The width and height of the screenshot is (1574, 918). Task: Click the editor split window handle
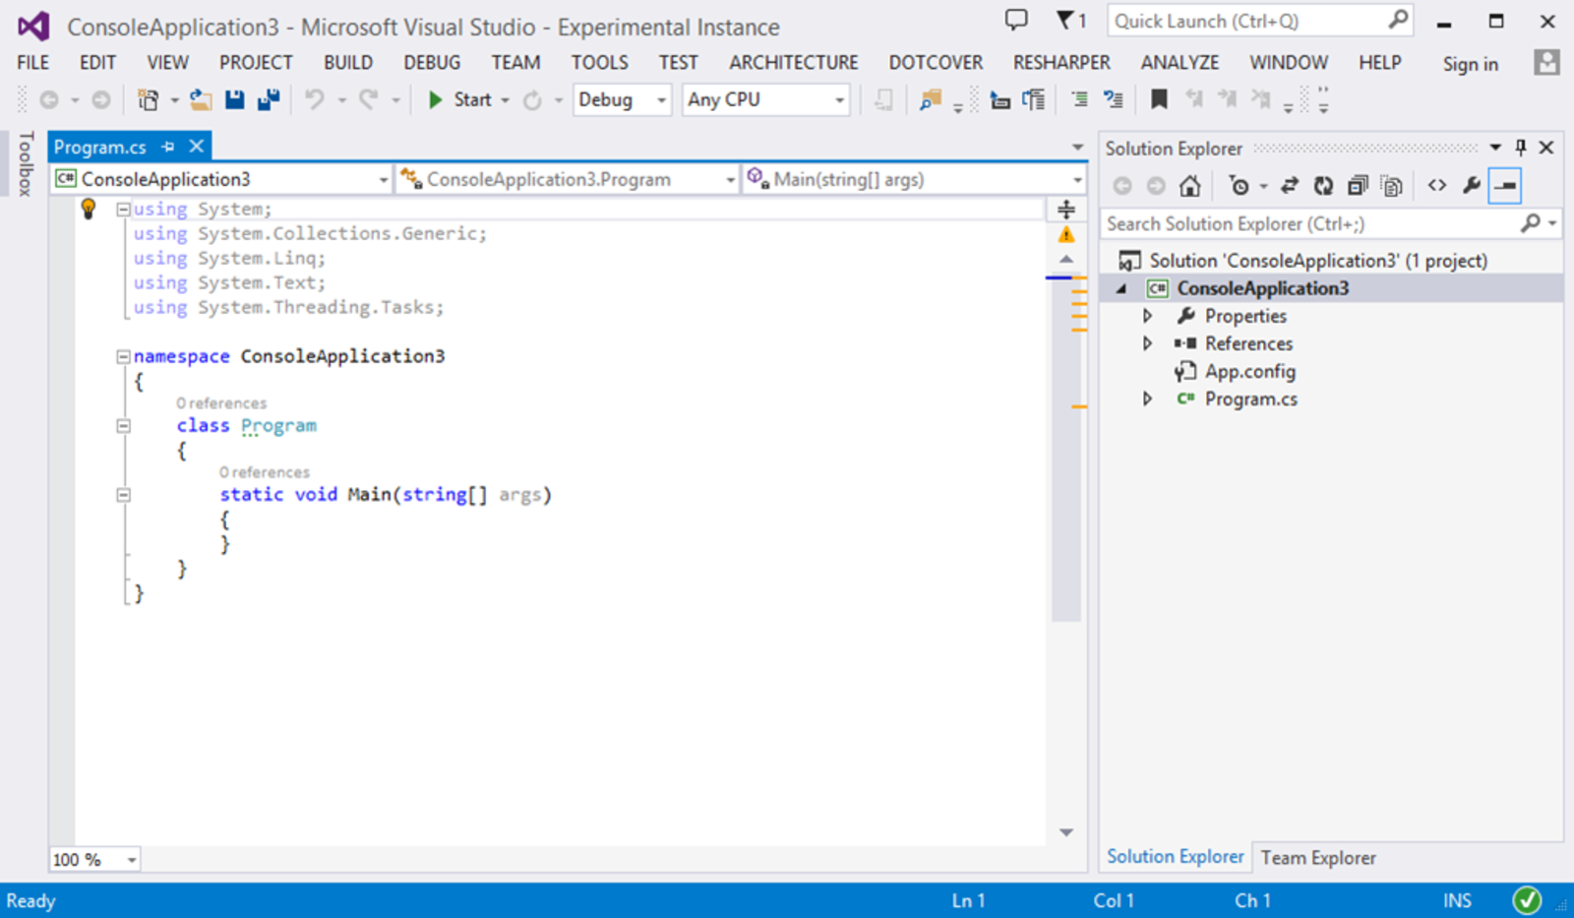pos(1066,209)
